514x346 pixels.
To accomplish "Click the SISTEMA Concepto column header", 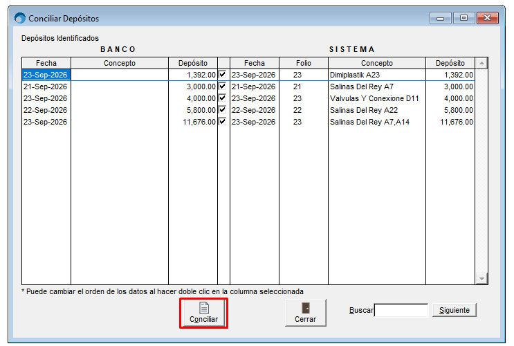I will click(377, 63).
